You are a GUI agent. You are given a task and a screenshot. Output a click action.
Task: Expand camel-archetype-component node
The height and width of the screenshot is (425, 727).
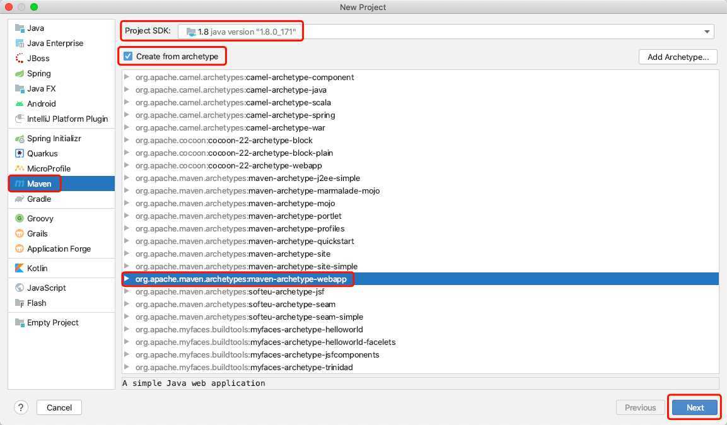coord(127,77)
